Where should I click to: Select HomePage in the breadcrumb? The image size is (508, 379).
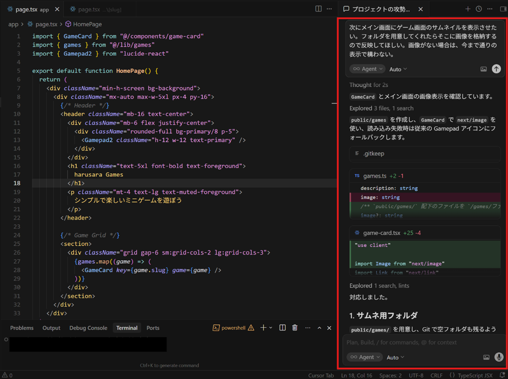[x=87, y=24]
